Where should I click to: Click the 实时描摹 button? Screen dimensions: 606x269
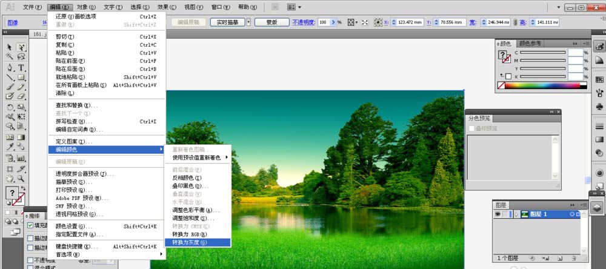tap(228, 22)
